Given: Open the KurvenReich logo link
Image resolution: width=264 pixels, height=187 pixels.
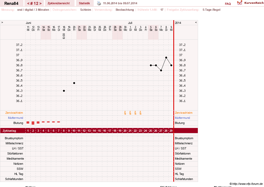Looking at the screenshot, I should pyautogui.click(x=250, y=3).
